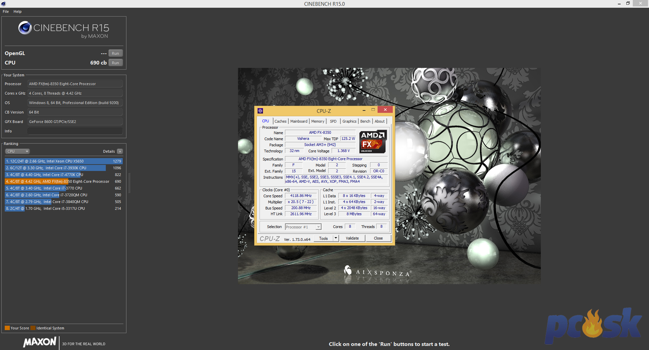Click the MAXON logo at bottom left
Image resolution: width=649 pixels, height=350 pixels.
tap(40, 342)
